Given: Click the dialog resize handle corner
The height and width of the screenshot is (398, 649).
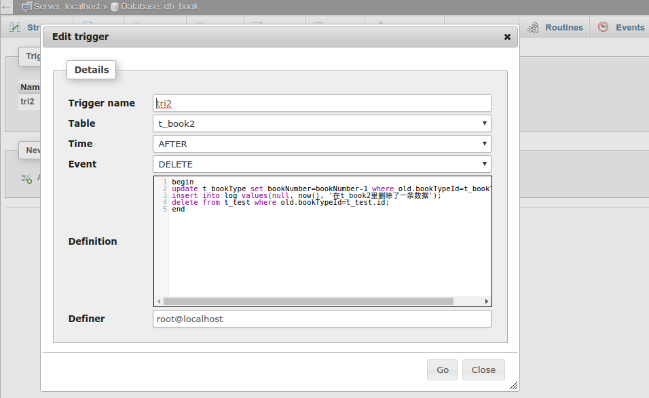Looking at the screenshot, I should point(514,386).
